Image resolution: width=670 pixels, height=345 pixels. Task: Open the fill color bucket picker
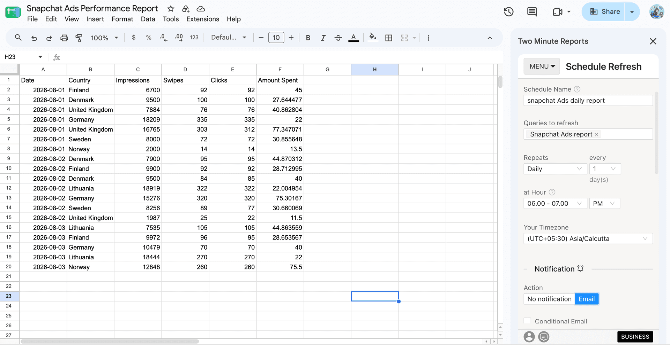373,37
